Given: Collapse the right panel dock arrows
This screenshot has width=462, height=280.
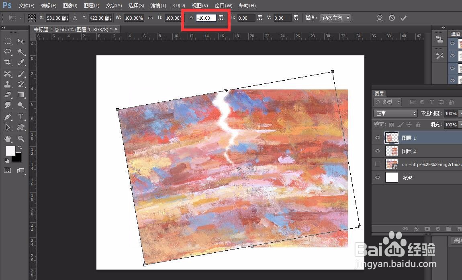Looking at the screenshot, I should tap(444, 27).
